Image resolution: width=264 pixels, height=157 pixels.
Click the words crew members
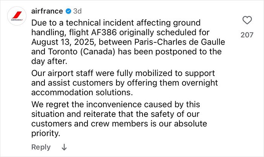tap(116, 124)
